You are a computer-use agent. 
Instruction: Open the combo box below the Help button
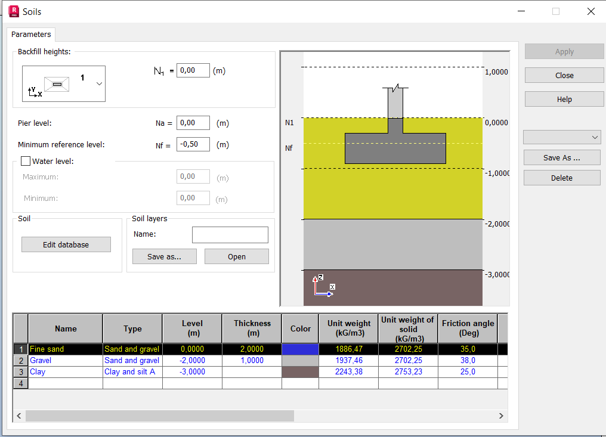coord(561,137)
